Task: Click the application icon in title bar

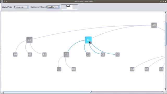Action: [2, 2]
